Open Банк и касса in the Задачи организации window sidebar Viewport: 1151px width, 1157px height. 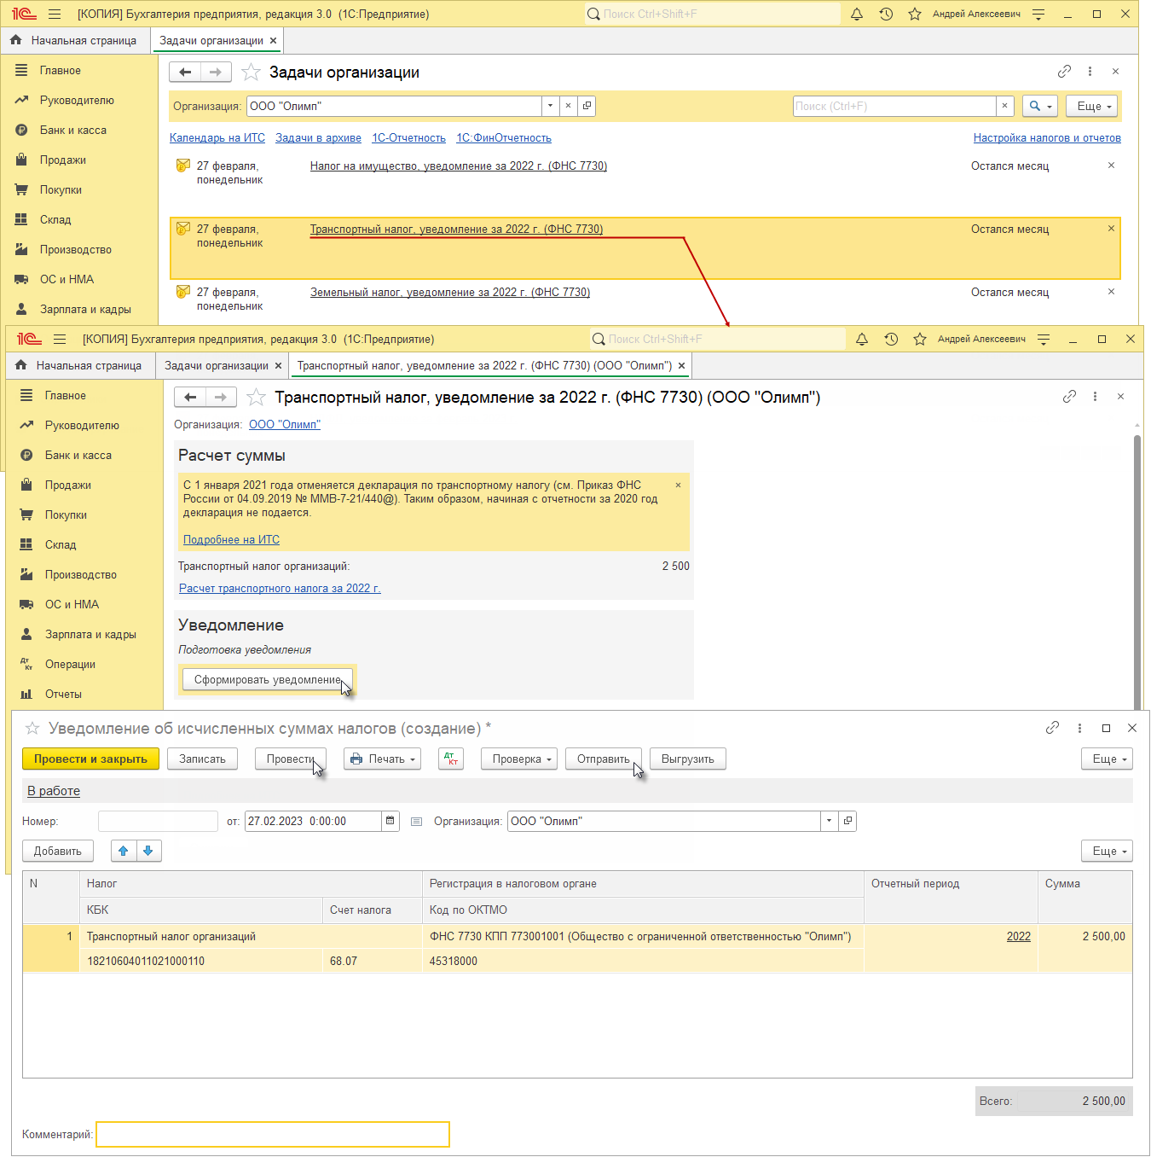pos(73,131)
